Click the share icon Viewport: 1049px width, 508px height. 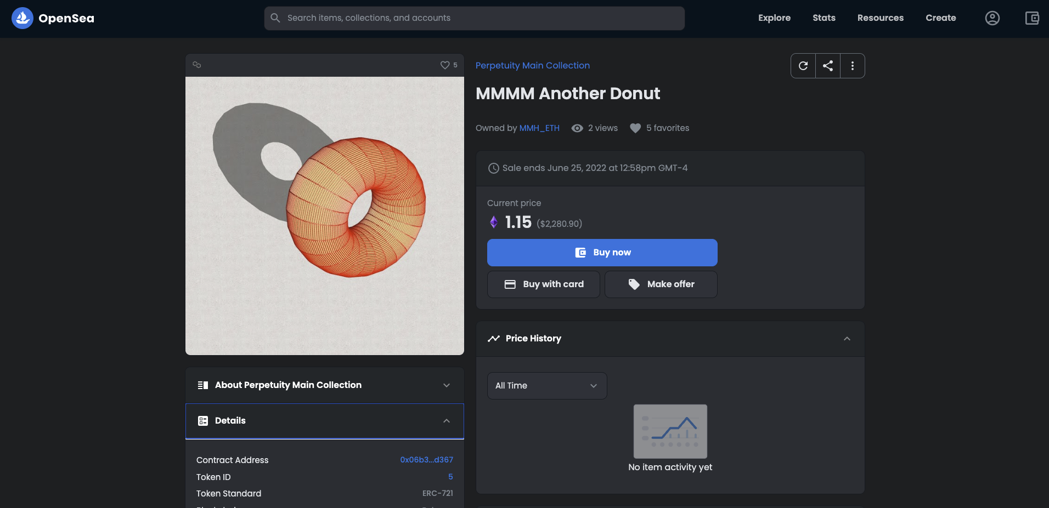(828, 66)
